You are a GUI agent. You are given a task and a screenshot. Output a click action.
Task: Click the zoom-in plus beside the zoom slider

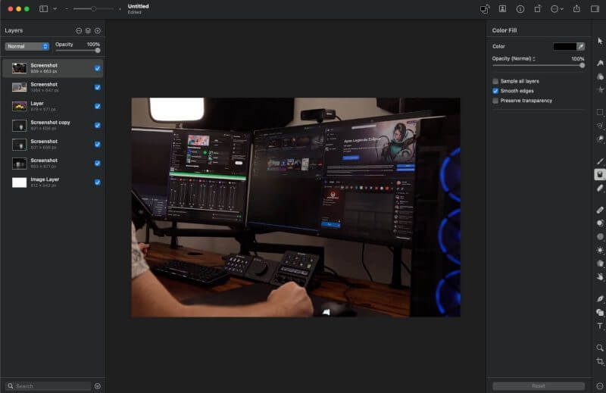(120, 9)
